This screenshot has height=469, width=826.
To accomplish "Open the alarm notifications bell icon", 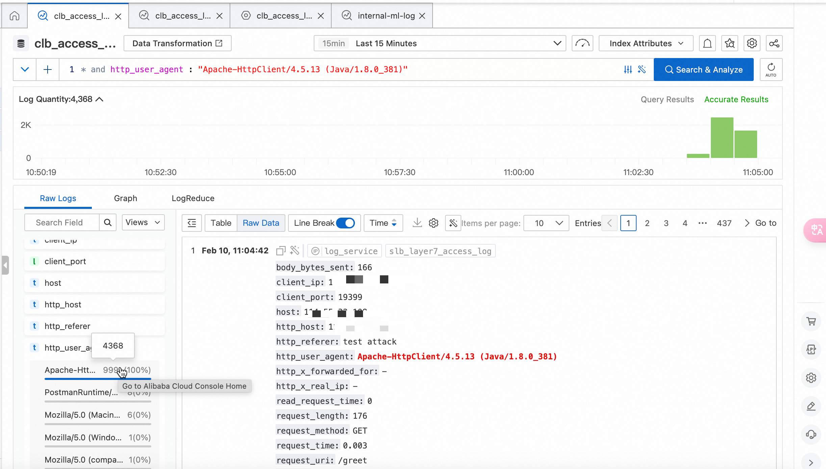I will 707,43.
